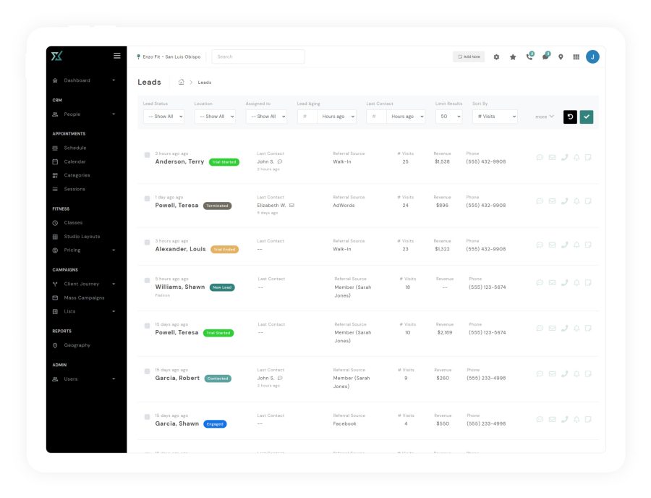Call Anderson, Terry using row phone icon
This screenshot has width=651, height=498.
(x=565, y=157)
